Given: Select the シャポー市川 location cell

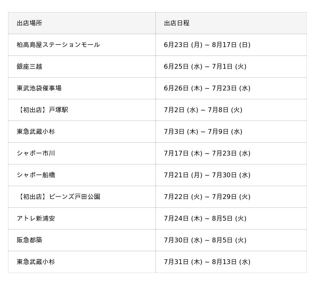Looking at the screenshot, I should tap(36, 154).
